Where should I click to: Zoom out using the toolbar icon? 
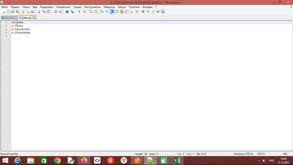pos(84,12)
